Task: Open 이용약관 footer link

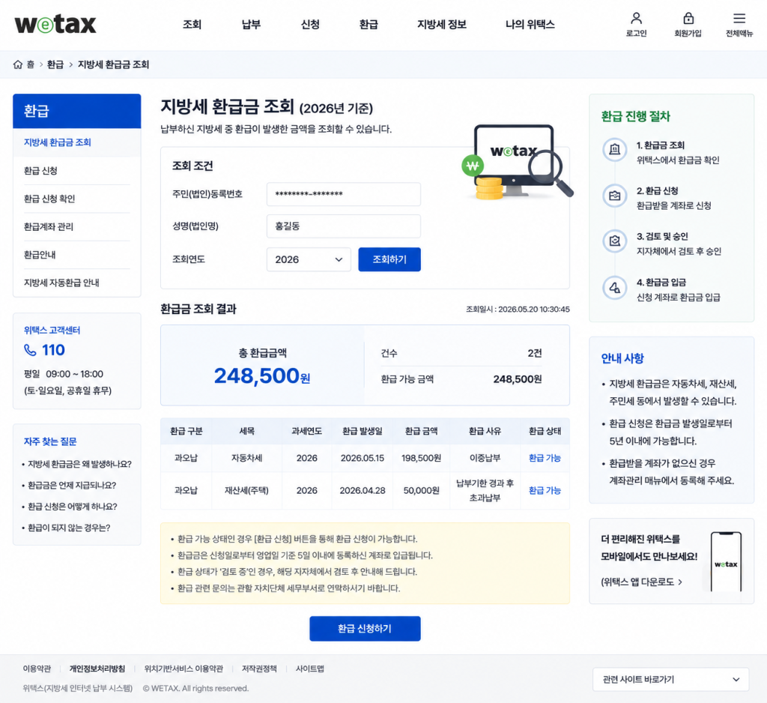Action: coord(37,669)
